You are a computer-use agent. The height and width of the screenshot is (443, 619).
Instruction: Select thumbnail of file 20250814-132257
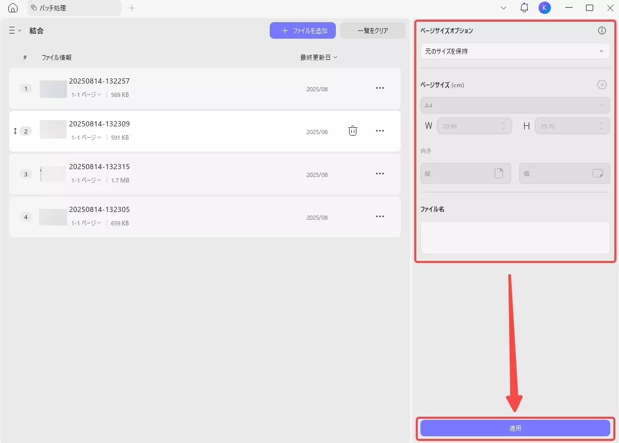53,89
